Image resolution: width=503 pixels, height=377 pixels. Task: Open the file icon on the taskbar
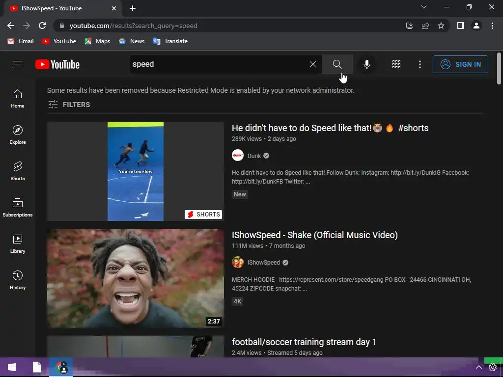pos(36,367)
